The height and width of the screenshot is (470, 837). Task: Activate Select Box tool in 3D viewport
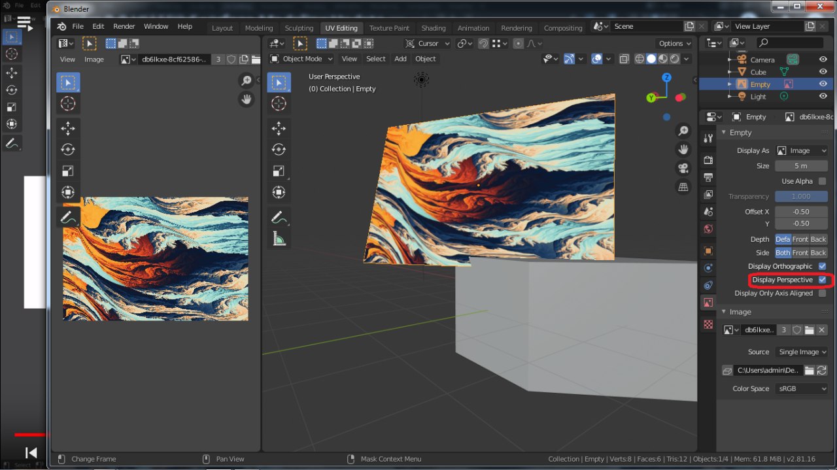point(279,82)
